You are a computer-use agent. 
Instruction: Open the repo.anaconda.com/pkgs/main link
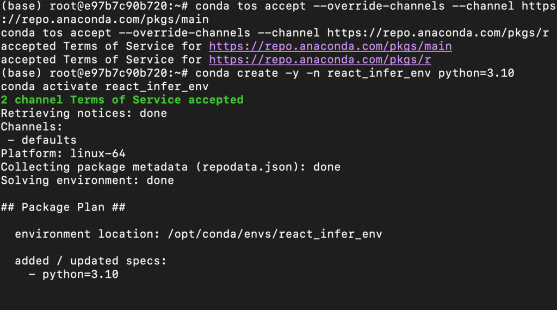[x=330, y=46]
